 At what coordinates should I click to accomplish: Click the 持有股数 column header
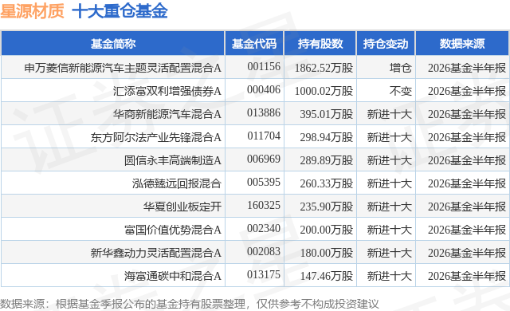(320, 44)
